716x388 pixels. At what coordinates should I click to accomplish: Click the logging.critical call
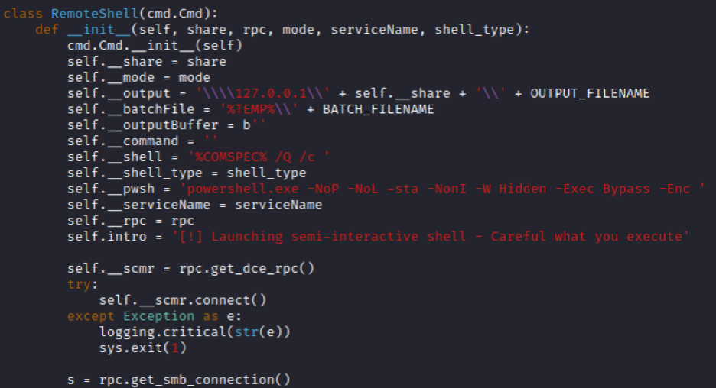(x=194, y=332)
